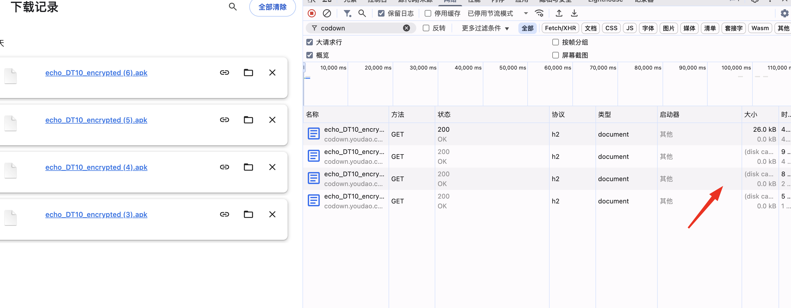This screenshot has width=791, height=308.
Task: Clear the network log
Action: [x=327, y=13]
